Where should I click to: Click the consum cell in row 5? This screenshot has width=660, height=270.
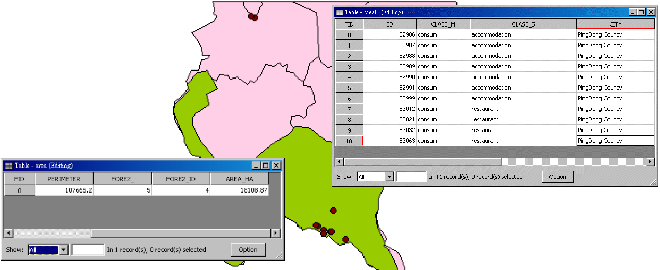(443, 88)
